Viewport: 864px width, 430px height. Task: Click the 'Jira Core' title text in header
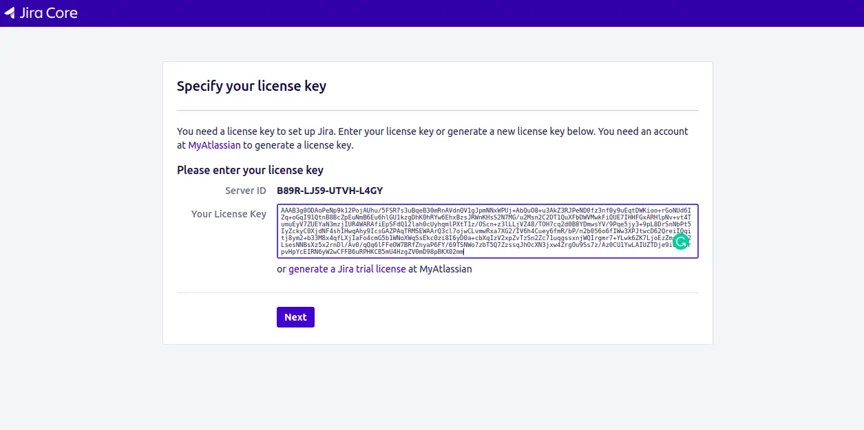coord(48,13)
